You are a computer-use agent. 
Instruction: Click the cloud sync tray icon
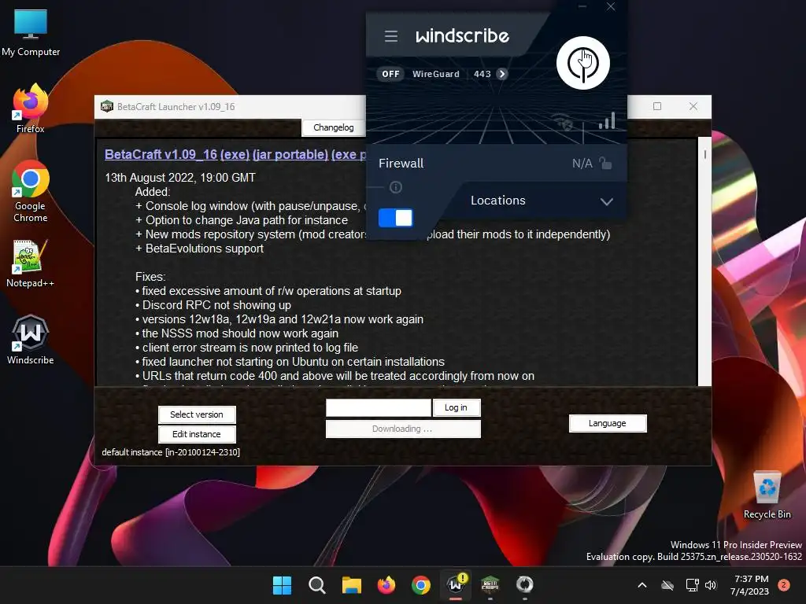click(667, 585)
